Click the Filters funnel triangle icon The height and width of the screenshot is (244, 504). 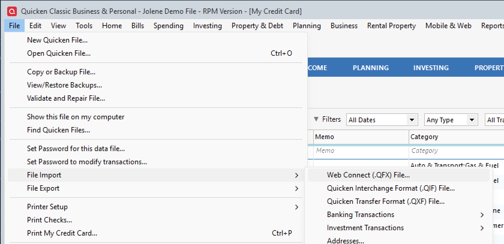(x=316, y=119)
